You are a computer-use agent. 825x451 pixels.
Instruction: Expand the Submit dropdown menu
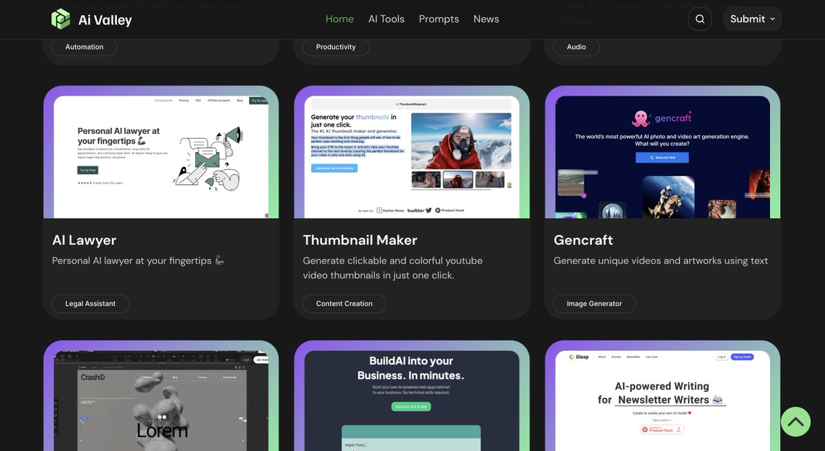pos(753,19)
